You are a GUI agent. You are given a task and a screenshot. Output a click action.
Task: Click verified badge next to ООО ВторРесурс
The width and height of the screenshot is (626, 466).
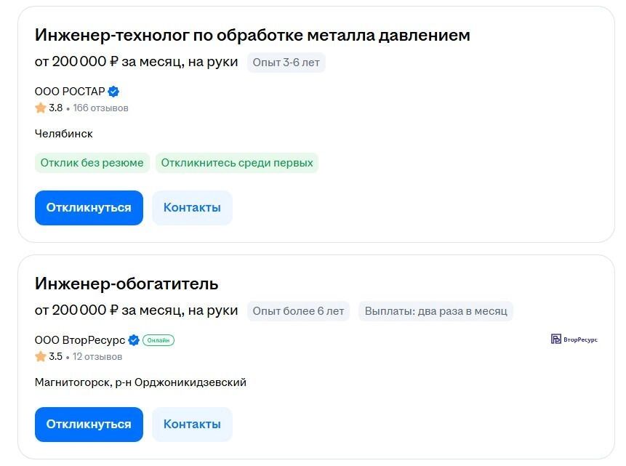pos(134,340)
